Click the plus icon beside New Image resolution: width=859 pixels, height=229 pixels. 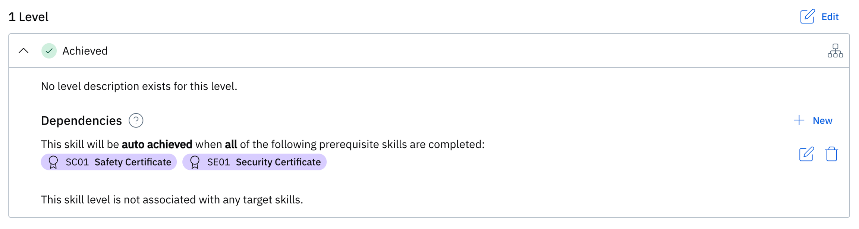click(x=799, y=120)
